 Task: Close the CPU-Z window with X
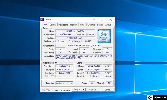click(111, 20)
